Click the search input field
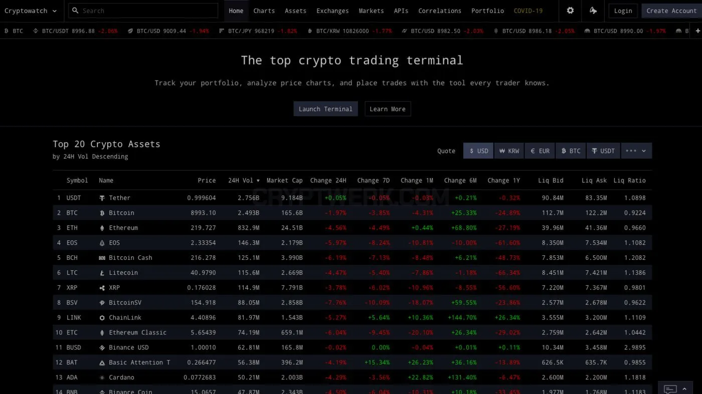 143,11
